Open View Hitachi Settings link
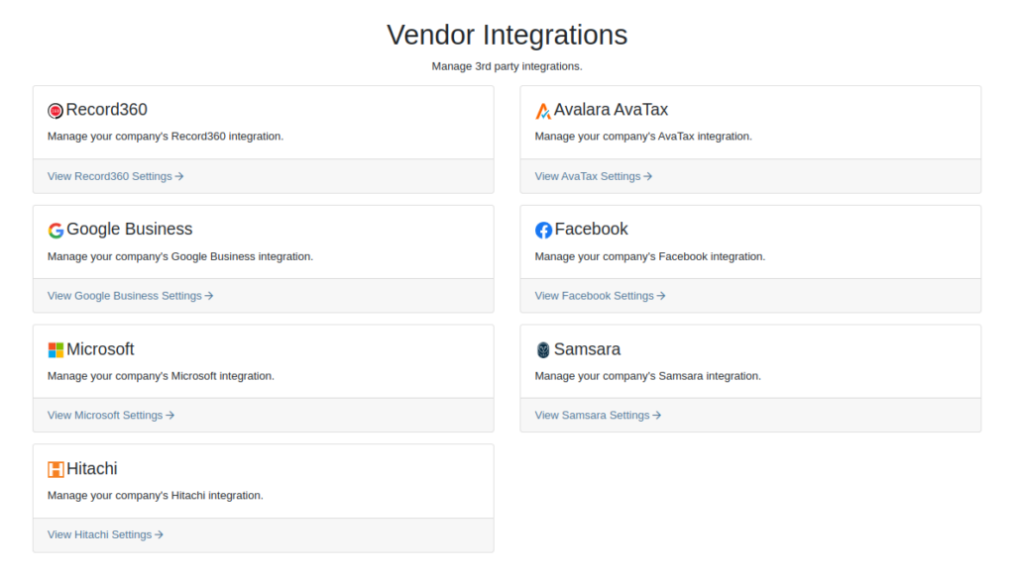Image resolution: width=1015 pixels, height=575 pixels. [105, 535]
